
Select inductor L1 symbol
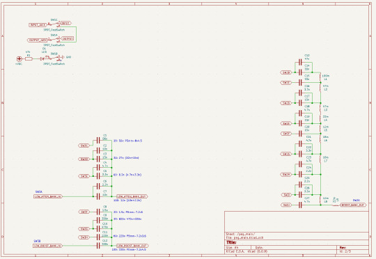pyautogui.click(x=320, y=77)
